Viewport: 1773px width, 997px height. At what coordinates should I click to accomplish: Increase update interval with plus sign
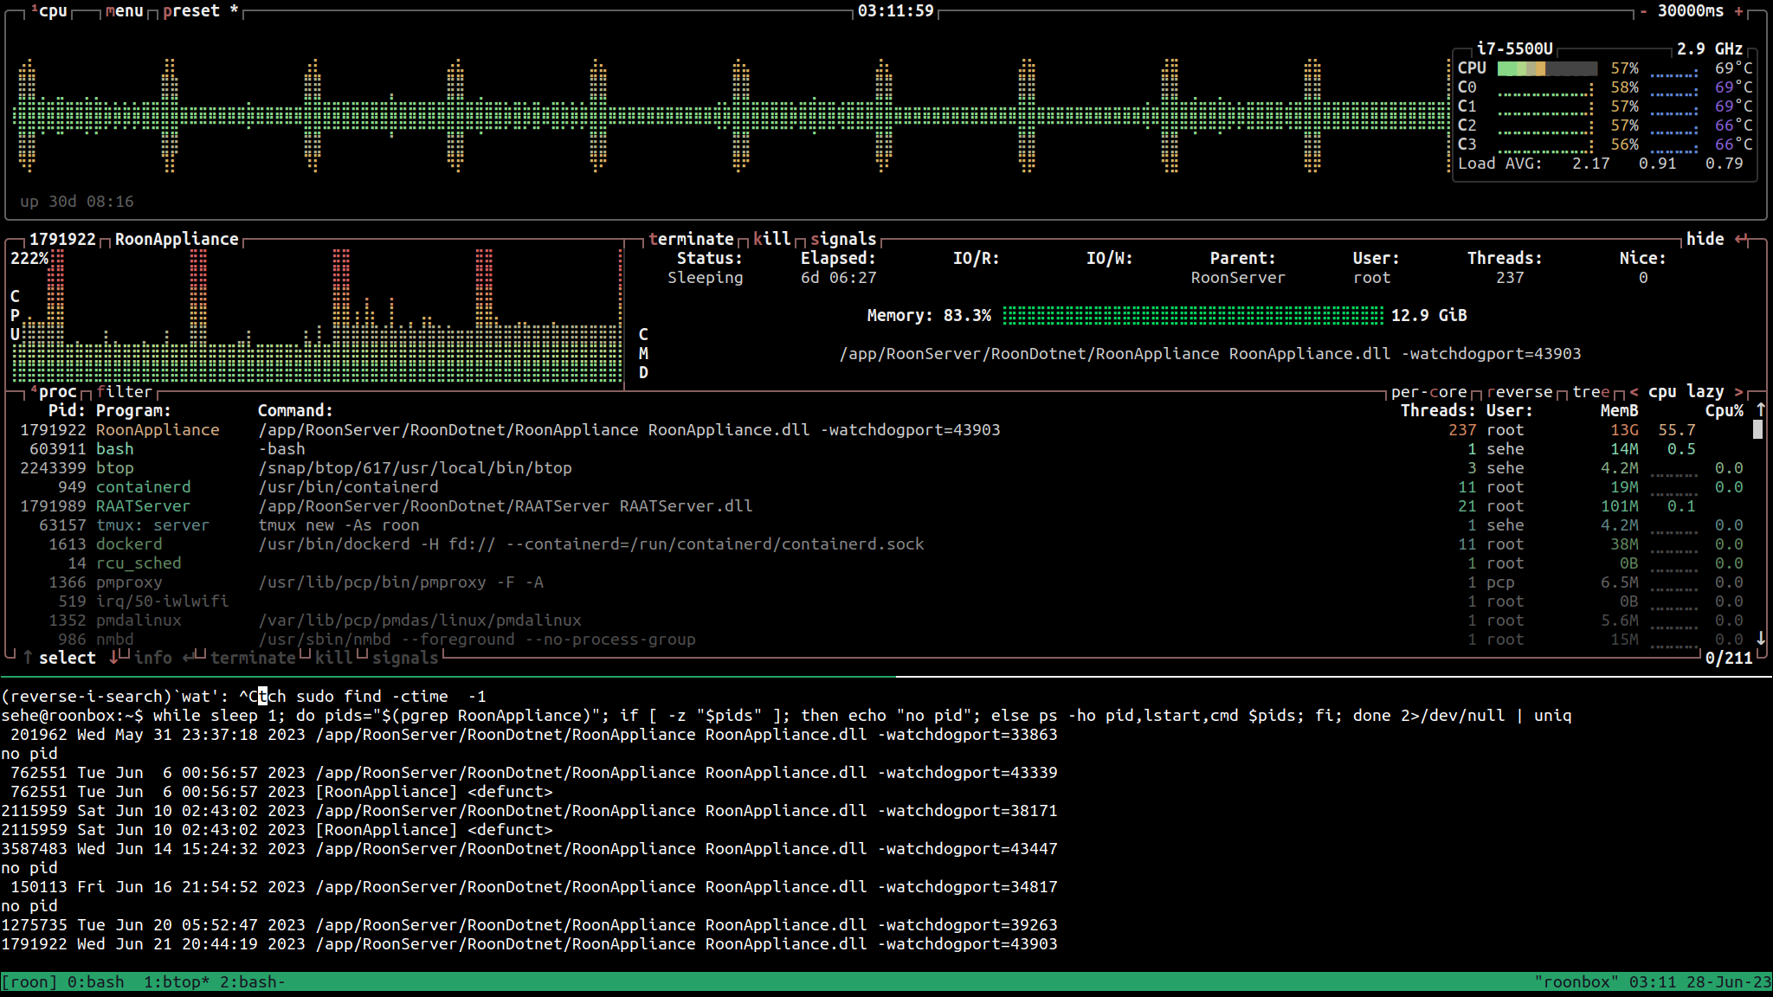1738,11
